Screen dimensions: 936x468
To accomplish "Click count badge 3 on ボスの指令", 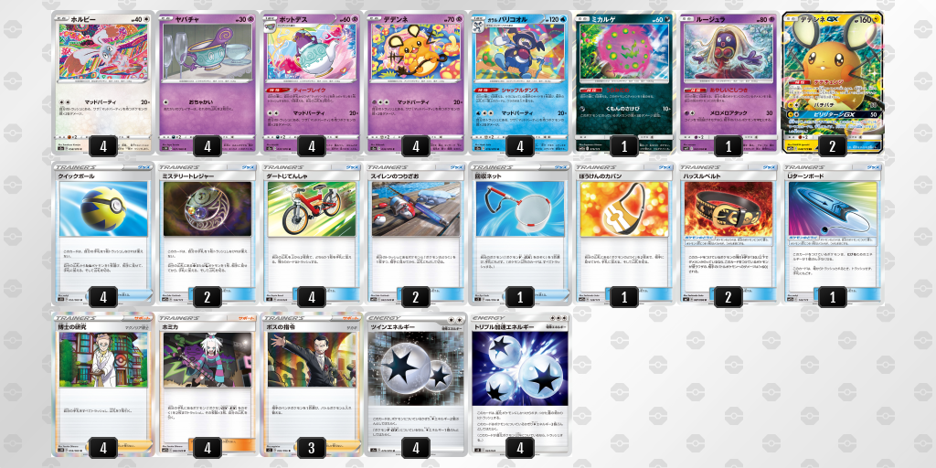I will pos(311,447).
